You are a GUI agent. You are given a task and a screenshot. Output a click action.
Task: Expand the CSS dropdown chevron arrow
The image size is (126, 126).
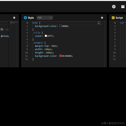click(51, 18)
